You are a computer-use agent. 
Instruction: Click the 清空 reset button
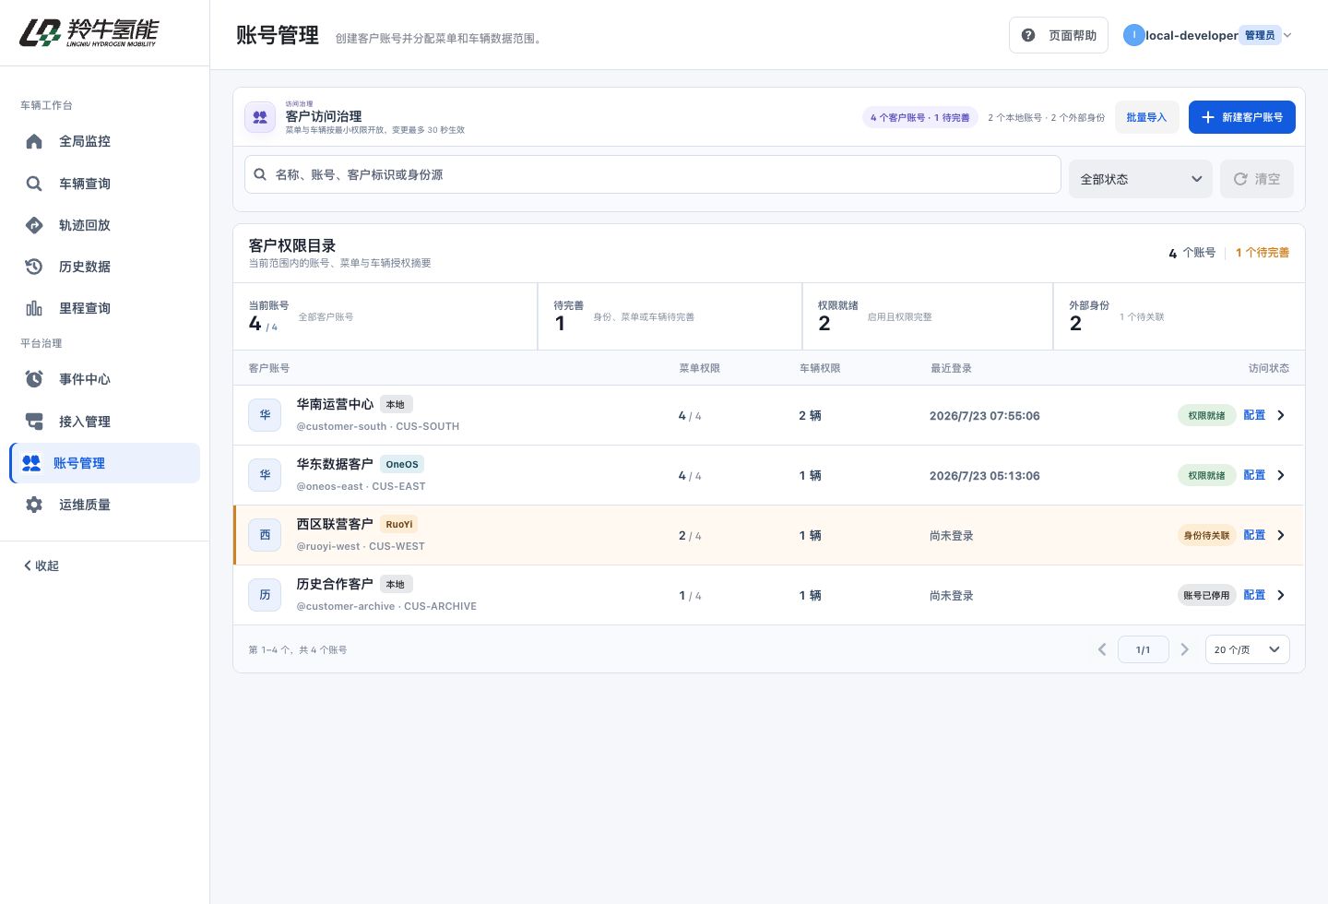[1257, 179]
